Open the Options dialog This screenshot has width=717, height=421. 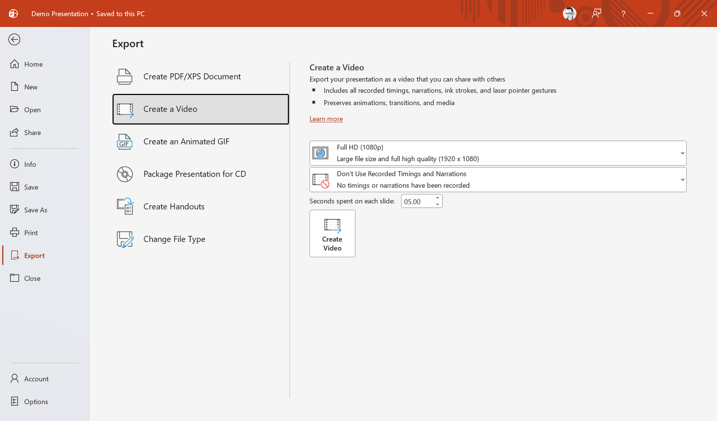(36, 401)
